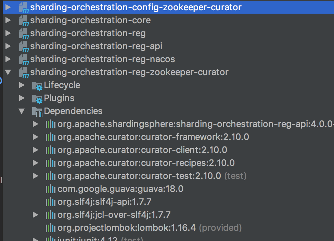
Task: Select org.projectlombok:lombok:1.16.4 provided dependency
Action: tap(150, 228)
